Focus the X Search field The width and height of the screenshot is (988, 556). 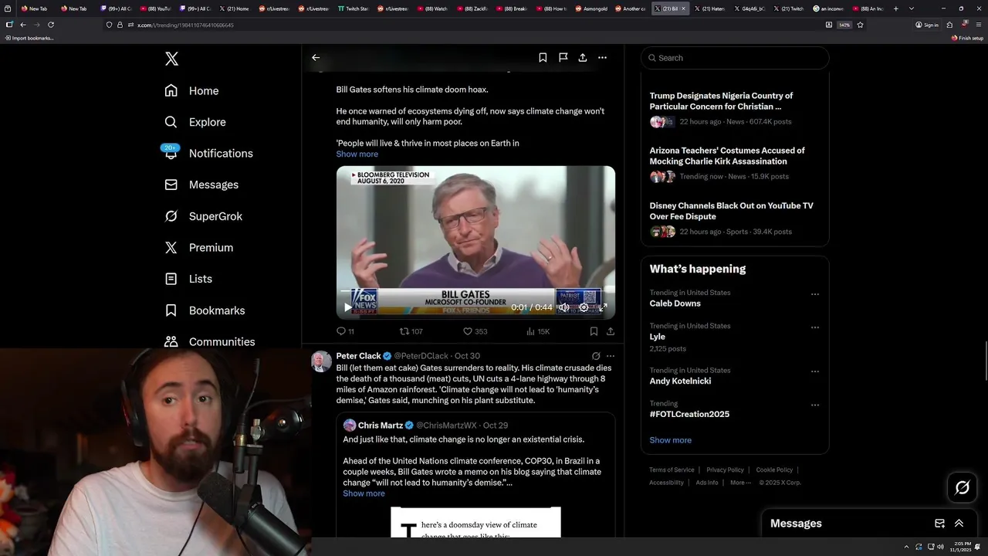[x=735, y=58]
